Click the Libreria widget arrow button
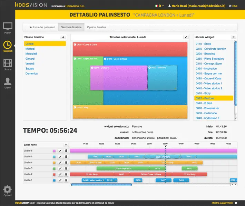This screenshot has height=206, width=245. click(233, 37)
